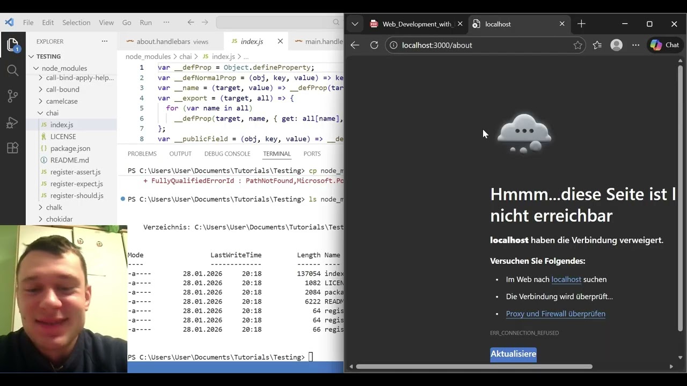Open browser settings and more menu

click(635, 45)
